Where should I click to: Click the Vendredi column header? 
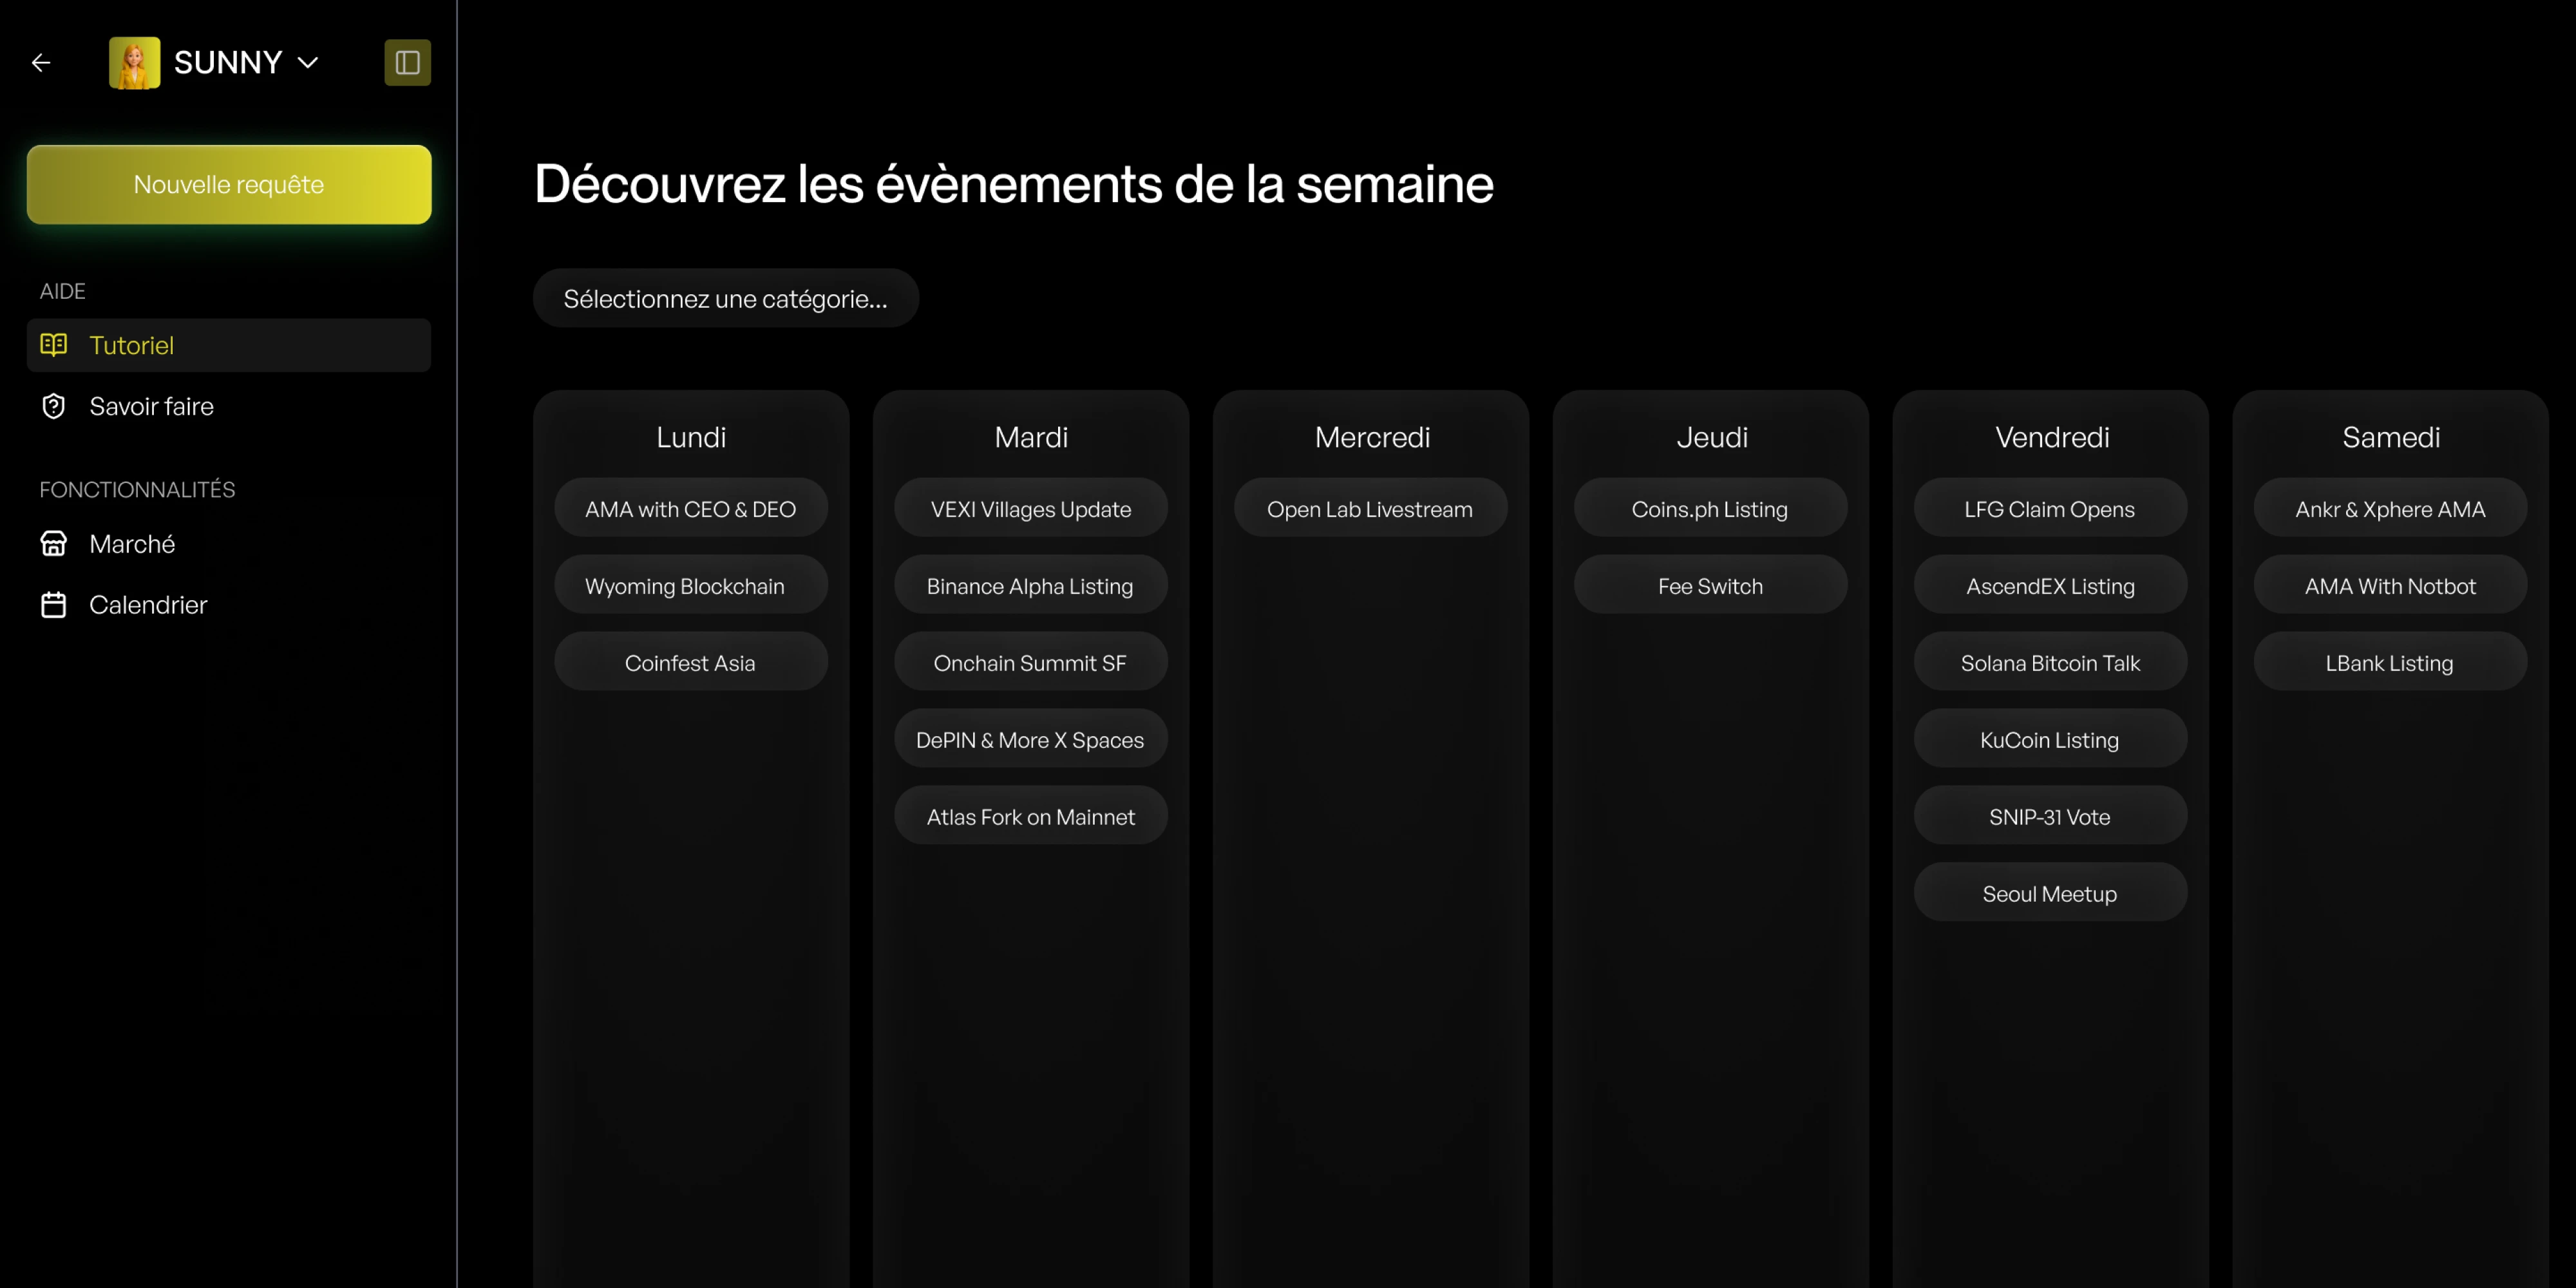coord(2052,437)
